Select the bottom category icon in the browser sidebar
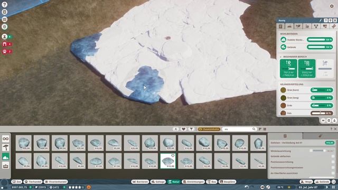This screenshot has height=190, width=338. (6, 165)
